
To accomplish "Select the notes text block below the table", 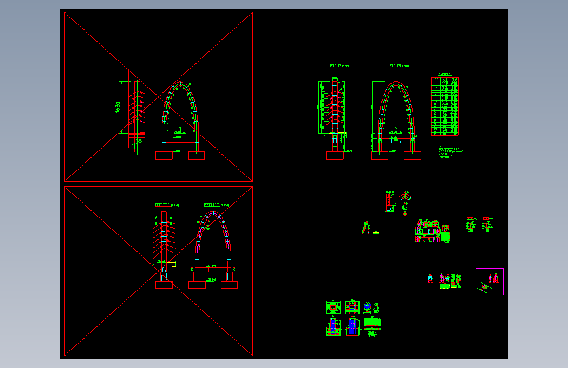I will tap(450, 152).
